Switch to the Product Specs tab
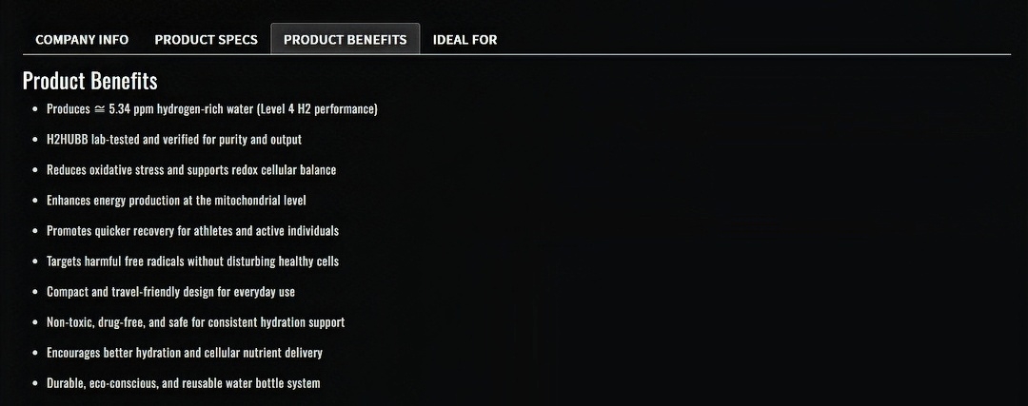The image size is (1028, 406). (206, 39)
